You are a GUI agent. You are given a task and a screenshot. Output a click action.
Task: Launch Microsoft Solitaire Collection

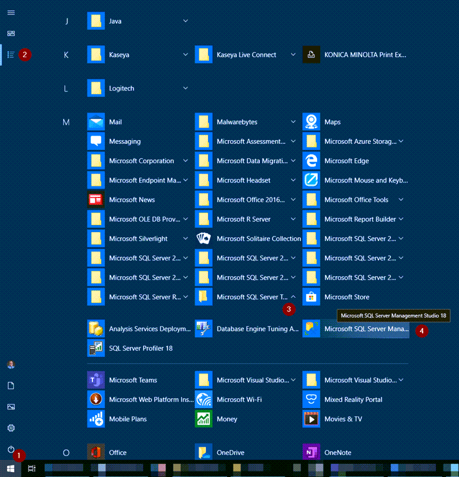coord(248,238)
